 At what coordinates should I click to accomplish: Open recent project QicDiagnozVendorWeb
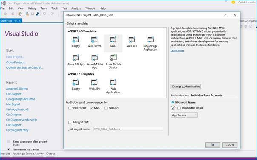(21, 120)
